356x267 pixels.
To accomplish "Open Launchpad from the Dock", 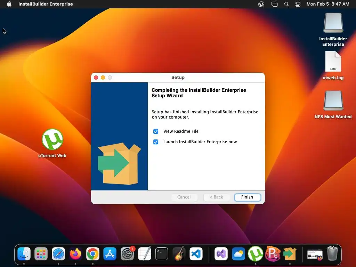I will pyautogui.click(x=41, y=253).
